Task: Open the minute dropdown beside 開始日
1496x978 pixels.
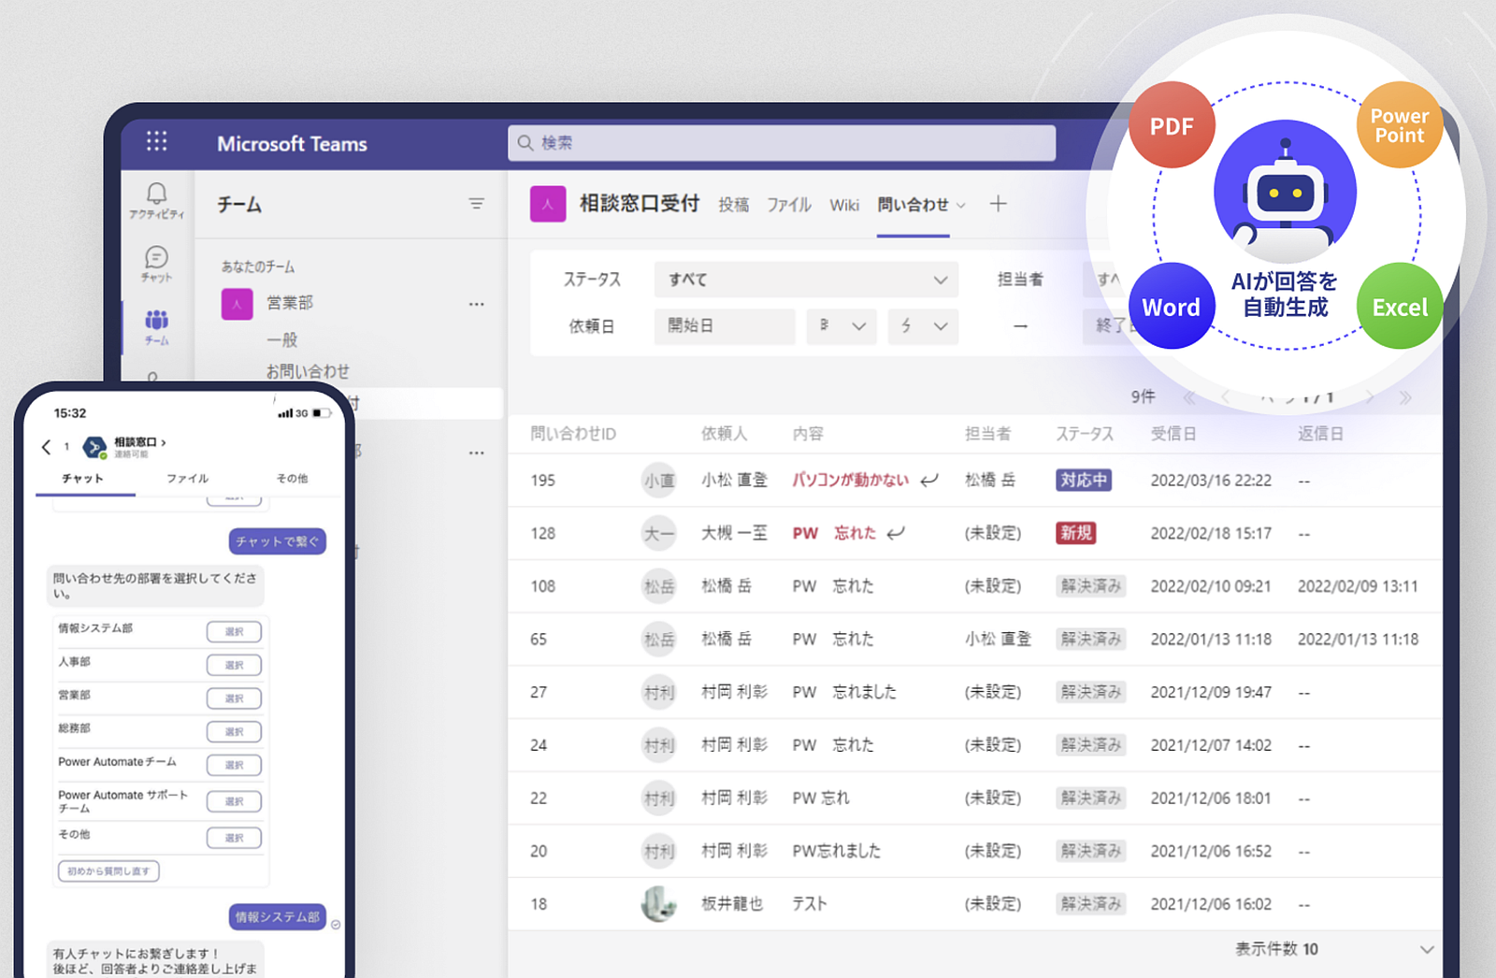Action: (923, 326)
